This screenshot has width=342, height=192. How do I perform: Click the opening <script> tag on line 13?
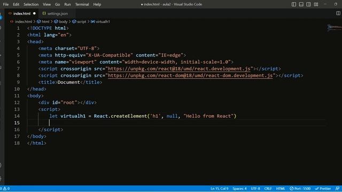[x=49, y=109]
